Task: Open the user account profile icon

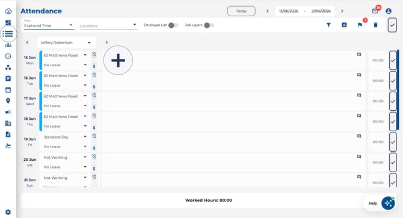Action: pos(389,11)
